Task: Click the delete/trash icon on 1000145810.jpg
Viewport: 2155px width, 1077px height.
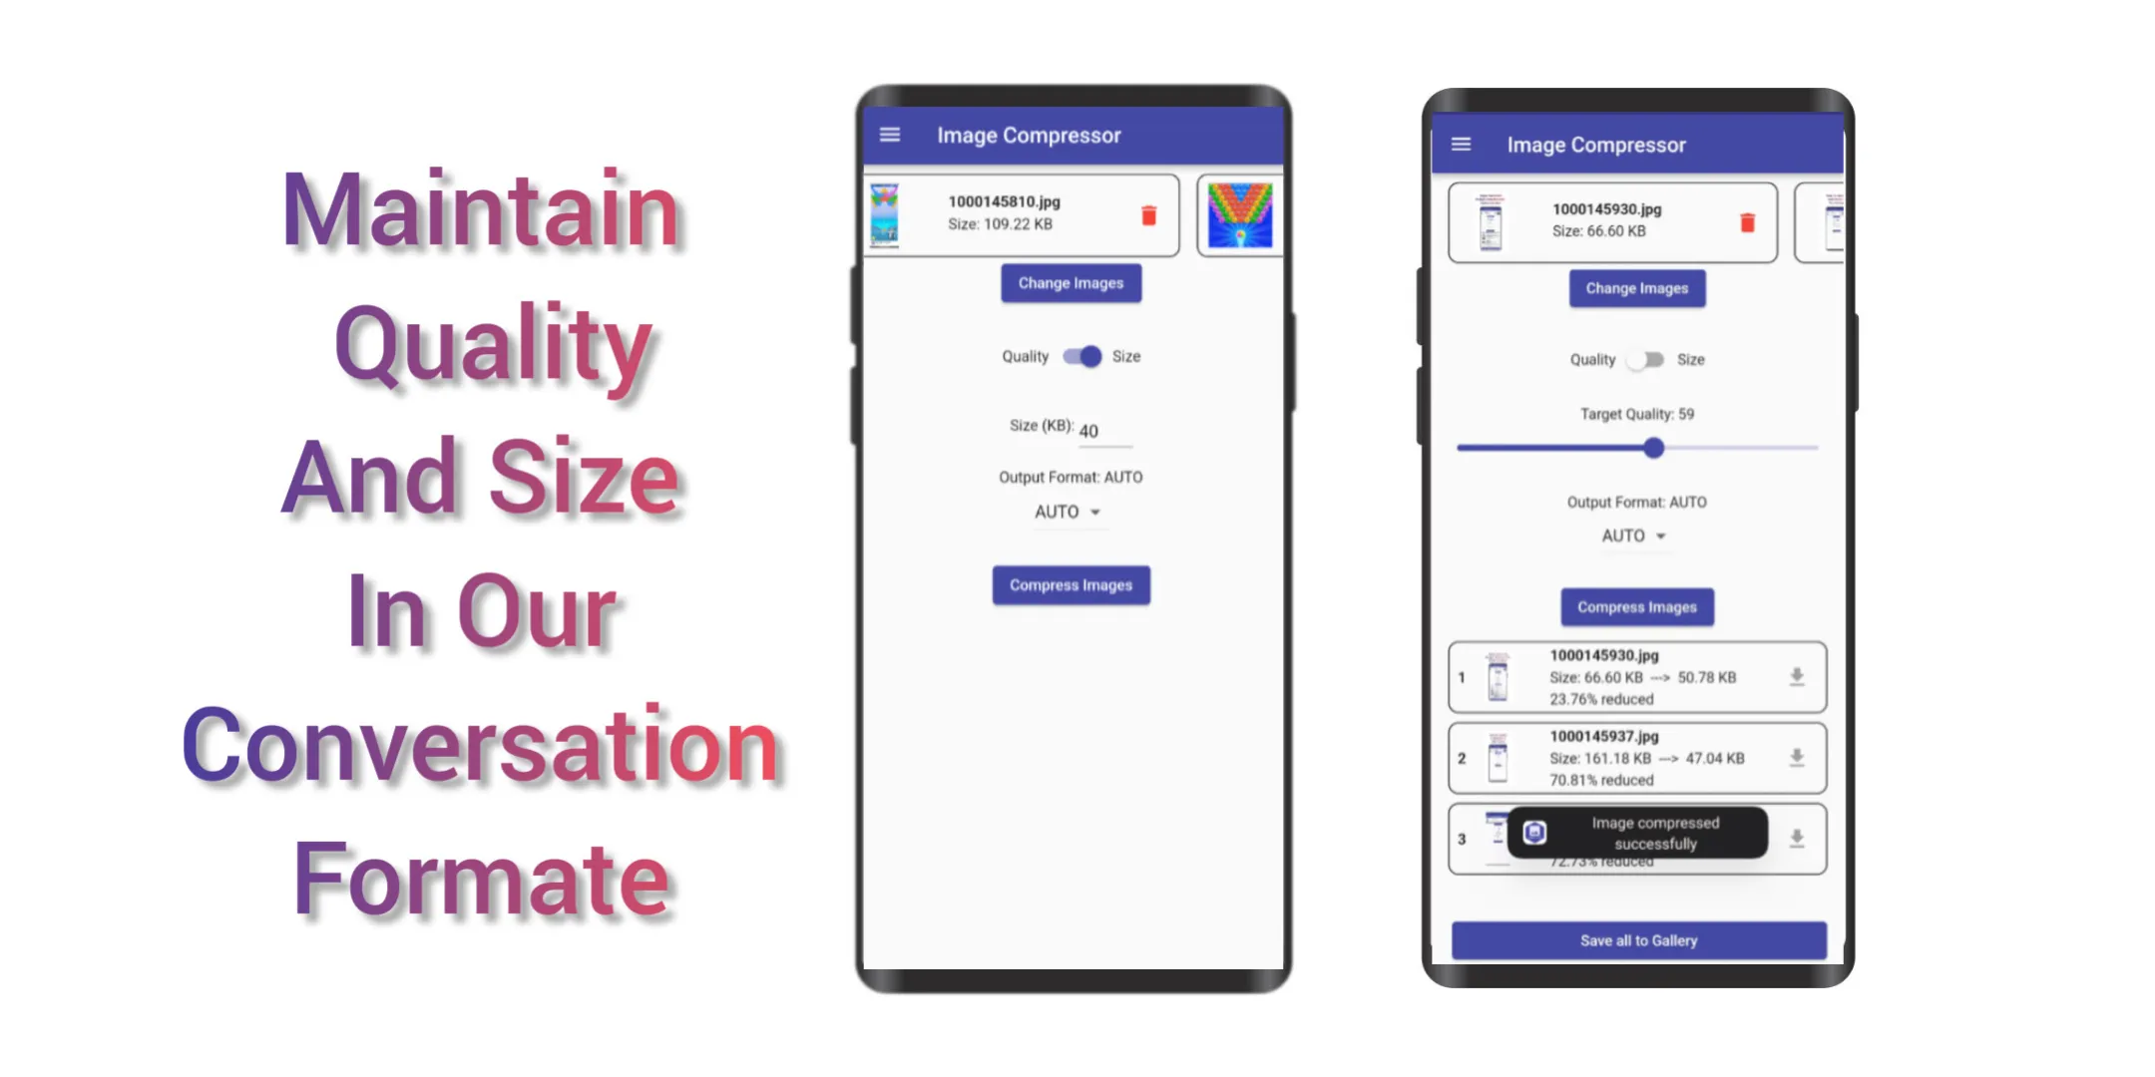Action: [1149, 215]
